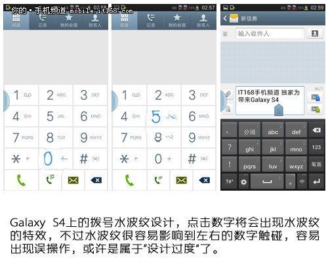
Task: Switch to 记录 tab in middle dialer
Action: tap(151, 20)
